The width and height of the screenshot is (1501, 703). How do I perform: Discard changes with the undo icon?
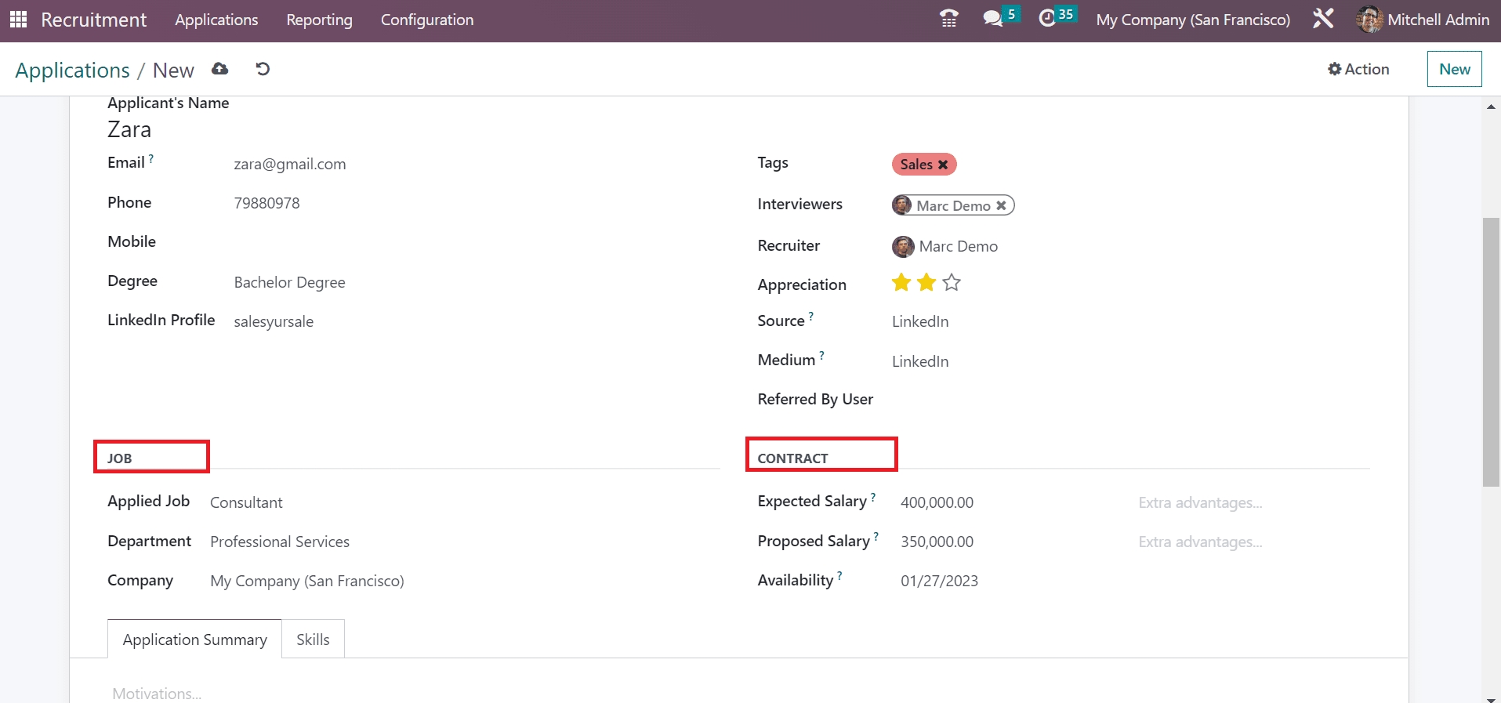(263, 69)
